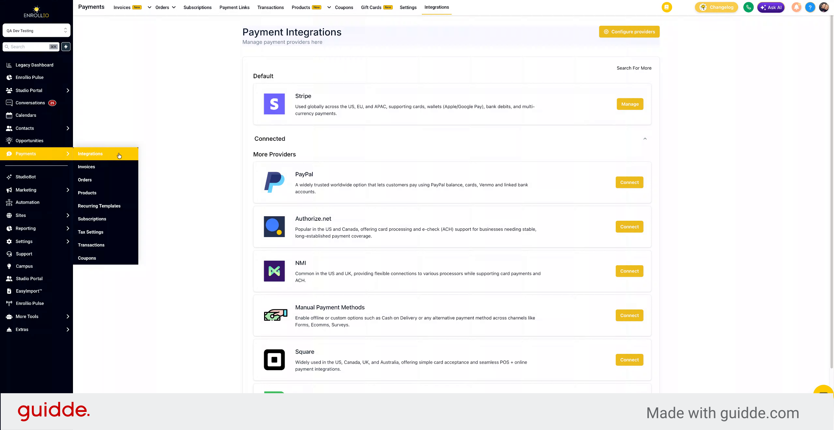The width and height of the screenshot is (834, 430).
Task: Collapse the Connected section chevron
Action: pyautogui.click(x=645, y=139)
